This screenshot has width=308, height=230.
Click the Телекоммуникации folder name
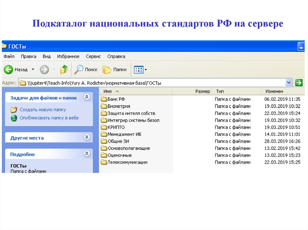click(x=128, y=163)
